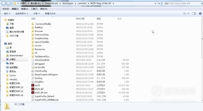This screenshot has height=111, width=203.
Task: Select the InputProfile_Default XML file icon
Action: (33, 96)
